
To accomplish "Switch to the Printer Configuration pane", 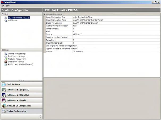I will pos(22,111).
